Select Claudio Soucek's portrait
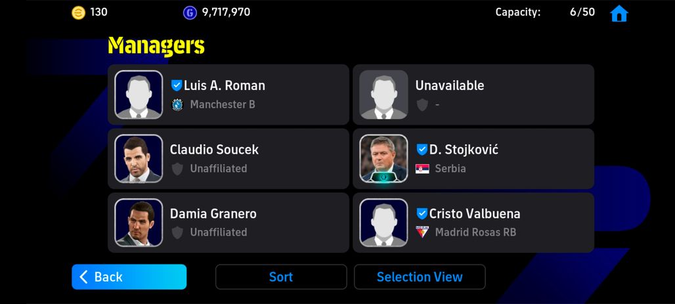 [139, 158]
